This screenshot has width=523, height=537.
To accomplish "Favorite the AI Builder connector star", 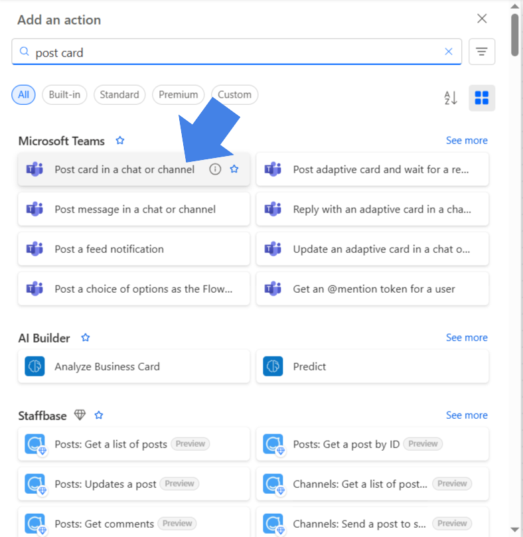I will [85, 338].
